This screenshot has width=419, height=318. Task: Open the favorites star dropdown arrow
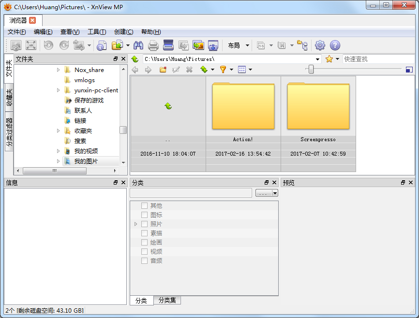[337, 59]
